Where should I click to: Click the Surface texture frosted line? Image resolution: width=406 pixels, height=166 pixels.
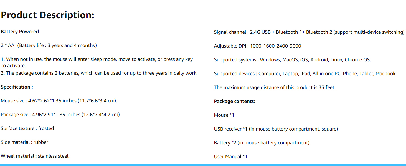[27, 128]
